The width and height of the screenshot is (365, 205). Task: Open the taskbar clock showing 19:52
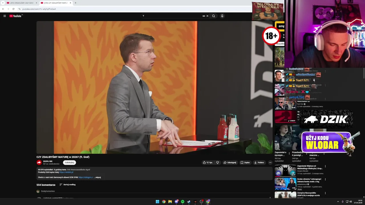[x=358, y=202]
